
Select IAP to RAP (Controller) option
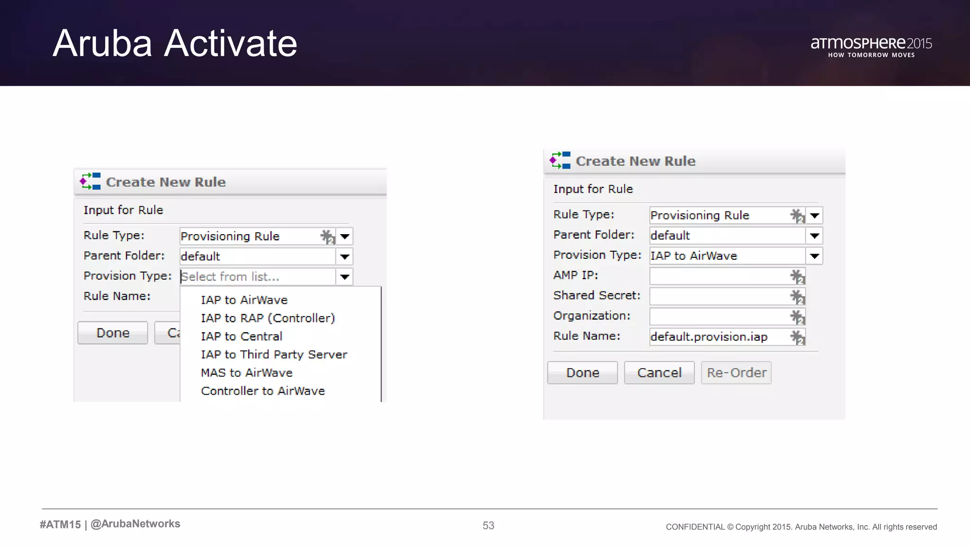point(268,318)
